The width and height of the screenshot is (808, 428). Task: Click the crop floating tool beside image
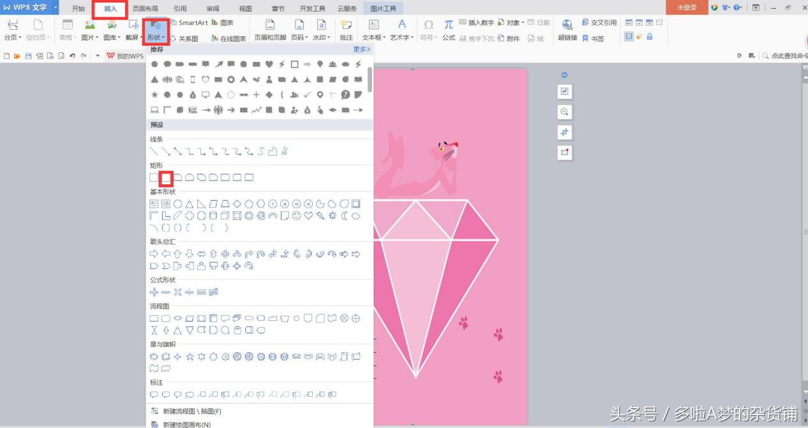pyautogui.click(x=564, y=132)
